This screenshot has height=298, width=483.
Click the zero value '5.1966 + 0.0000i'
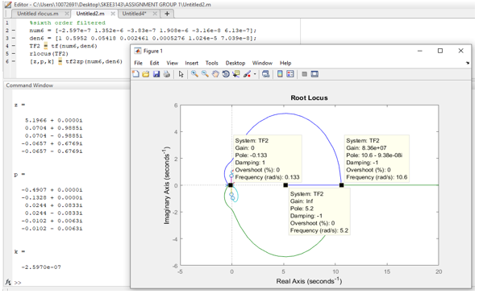(53, 120)
